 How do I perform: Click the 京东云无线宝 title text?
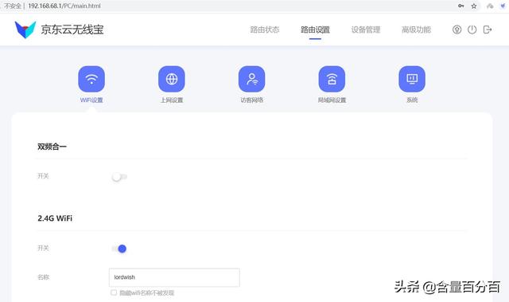(x=72, y=29)
